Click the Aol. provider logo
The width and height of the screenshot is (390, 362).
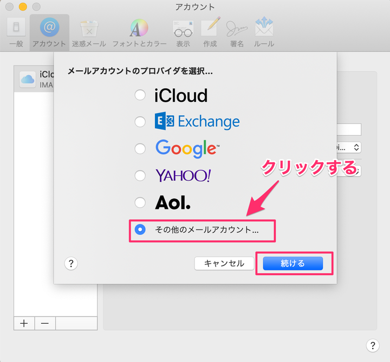pos(173,202)
